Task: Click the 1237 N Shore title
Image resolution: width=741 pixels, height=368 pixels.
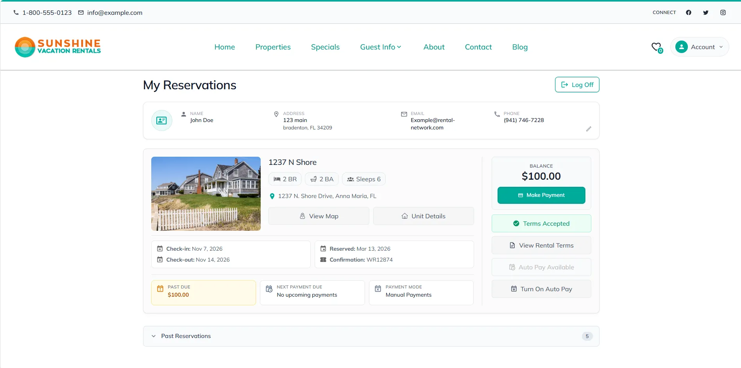Action: 292,162
